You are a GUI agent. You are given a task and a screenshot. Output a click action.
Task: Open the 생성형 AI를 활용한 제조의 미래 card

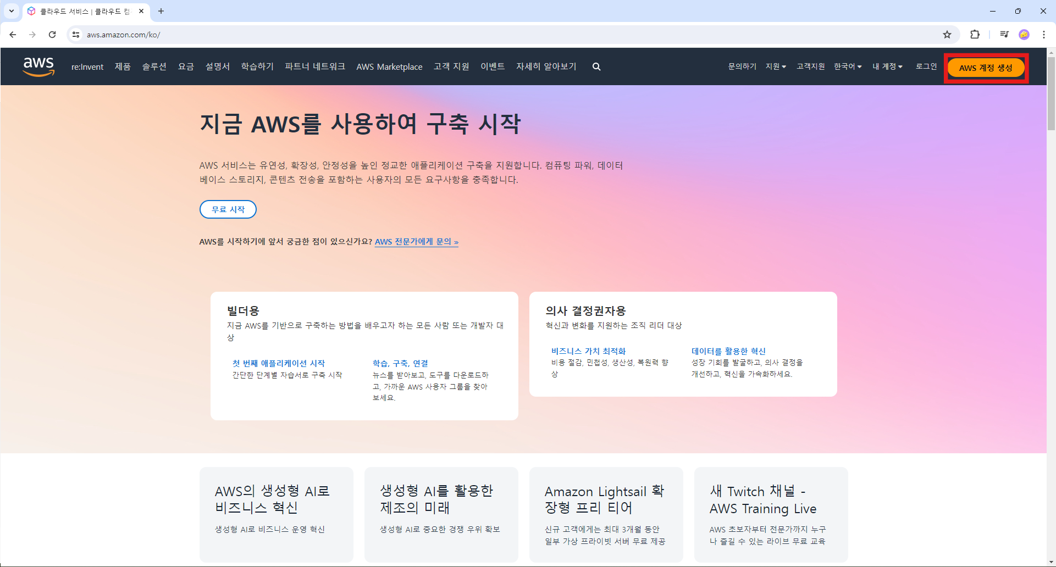coord(441,514)
